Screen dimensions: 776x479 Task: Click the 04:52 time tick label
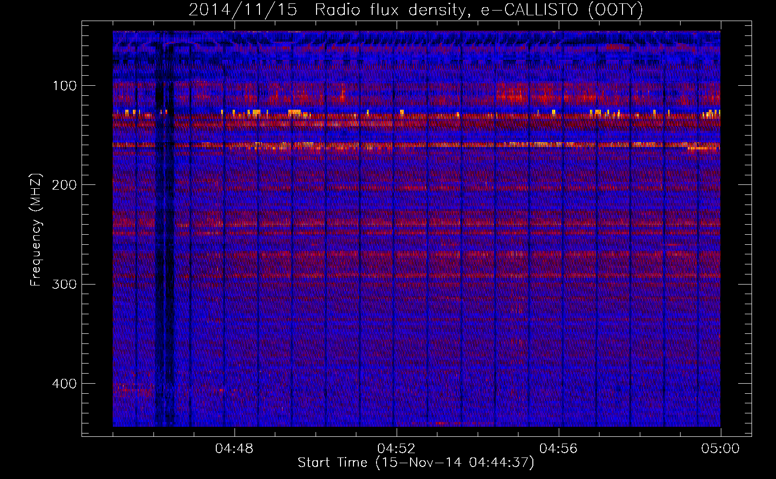397,449
